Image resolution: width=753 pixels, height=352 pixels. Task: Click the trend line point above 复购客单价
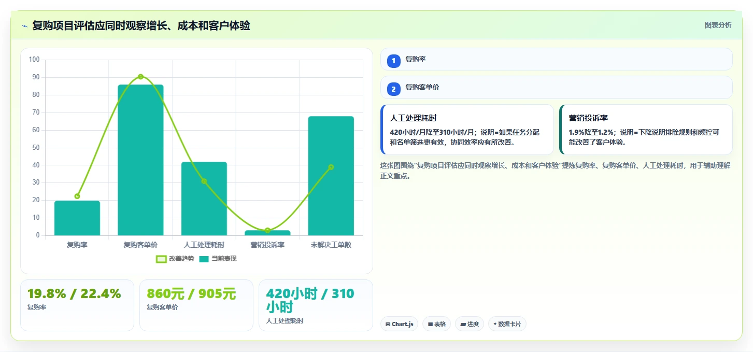(x=140, y=77)
